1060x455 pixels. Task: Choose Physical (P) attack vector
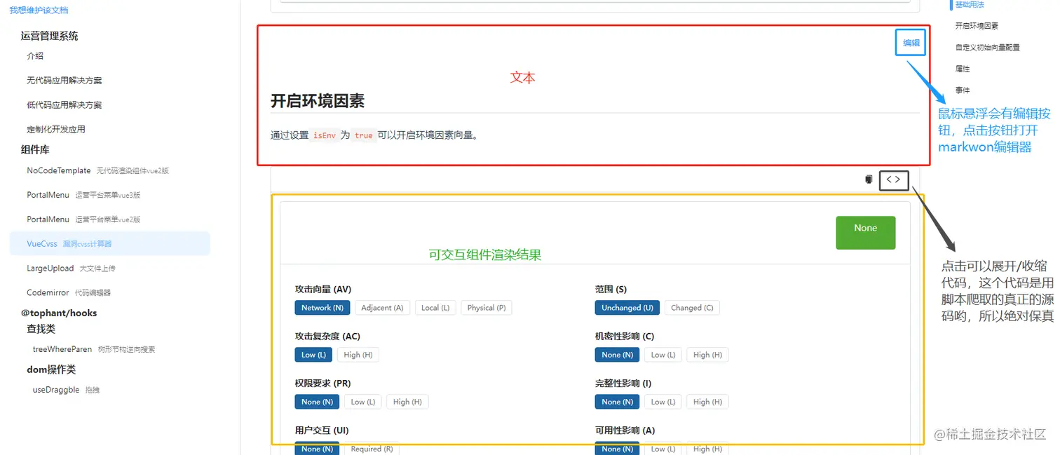[486, 307]
